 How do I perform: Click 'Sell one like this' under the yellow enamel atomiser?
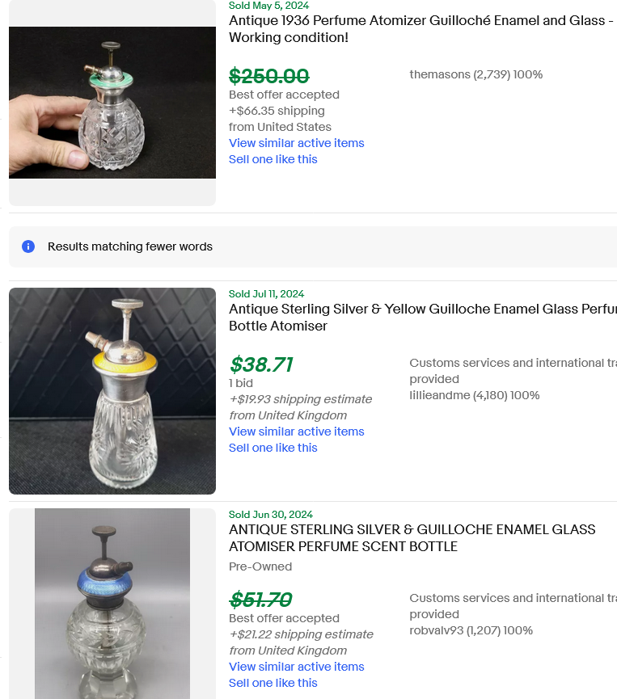pos(273,448)
